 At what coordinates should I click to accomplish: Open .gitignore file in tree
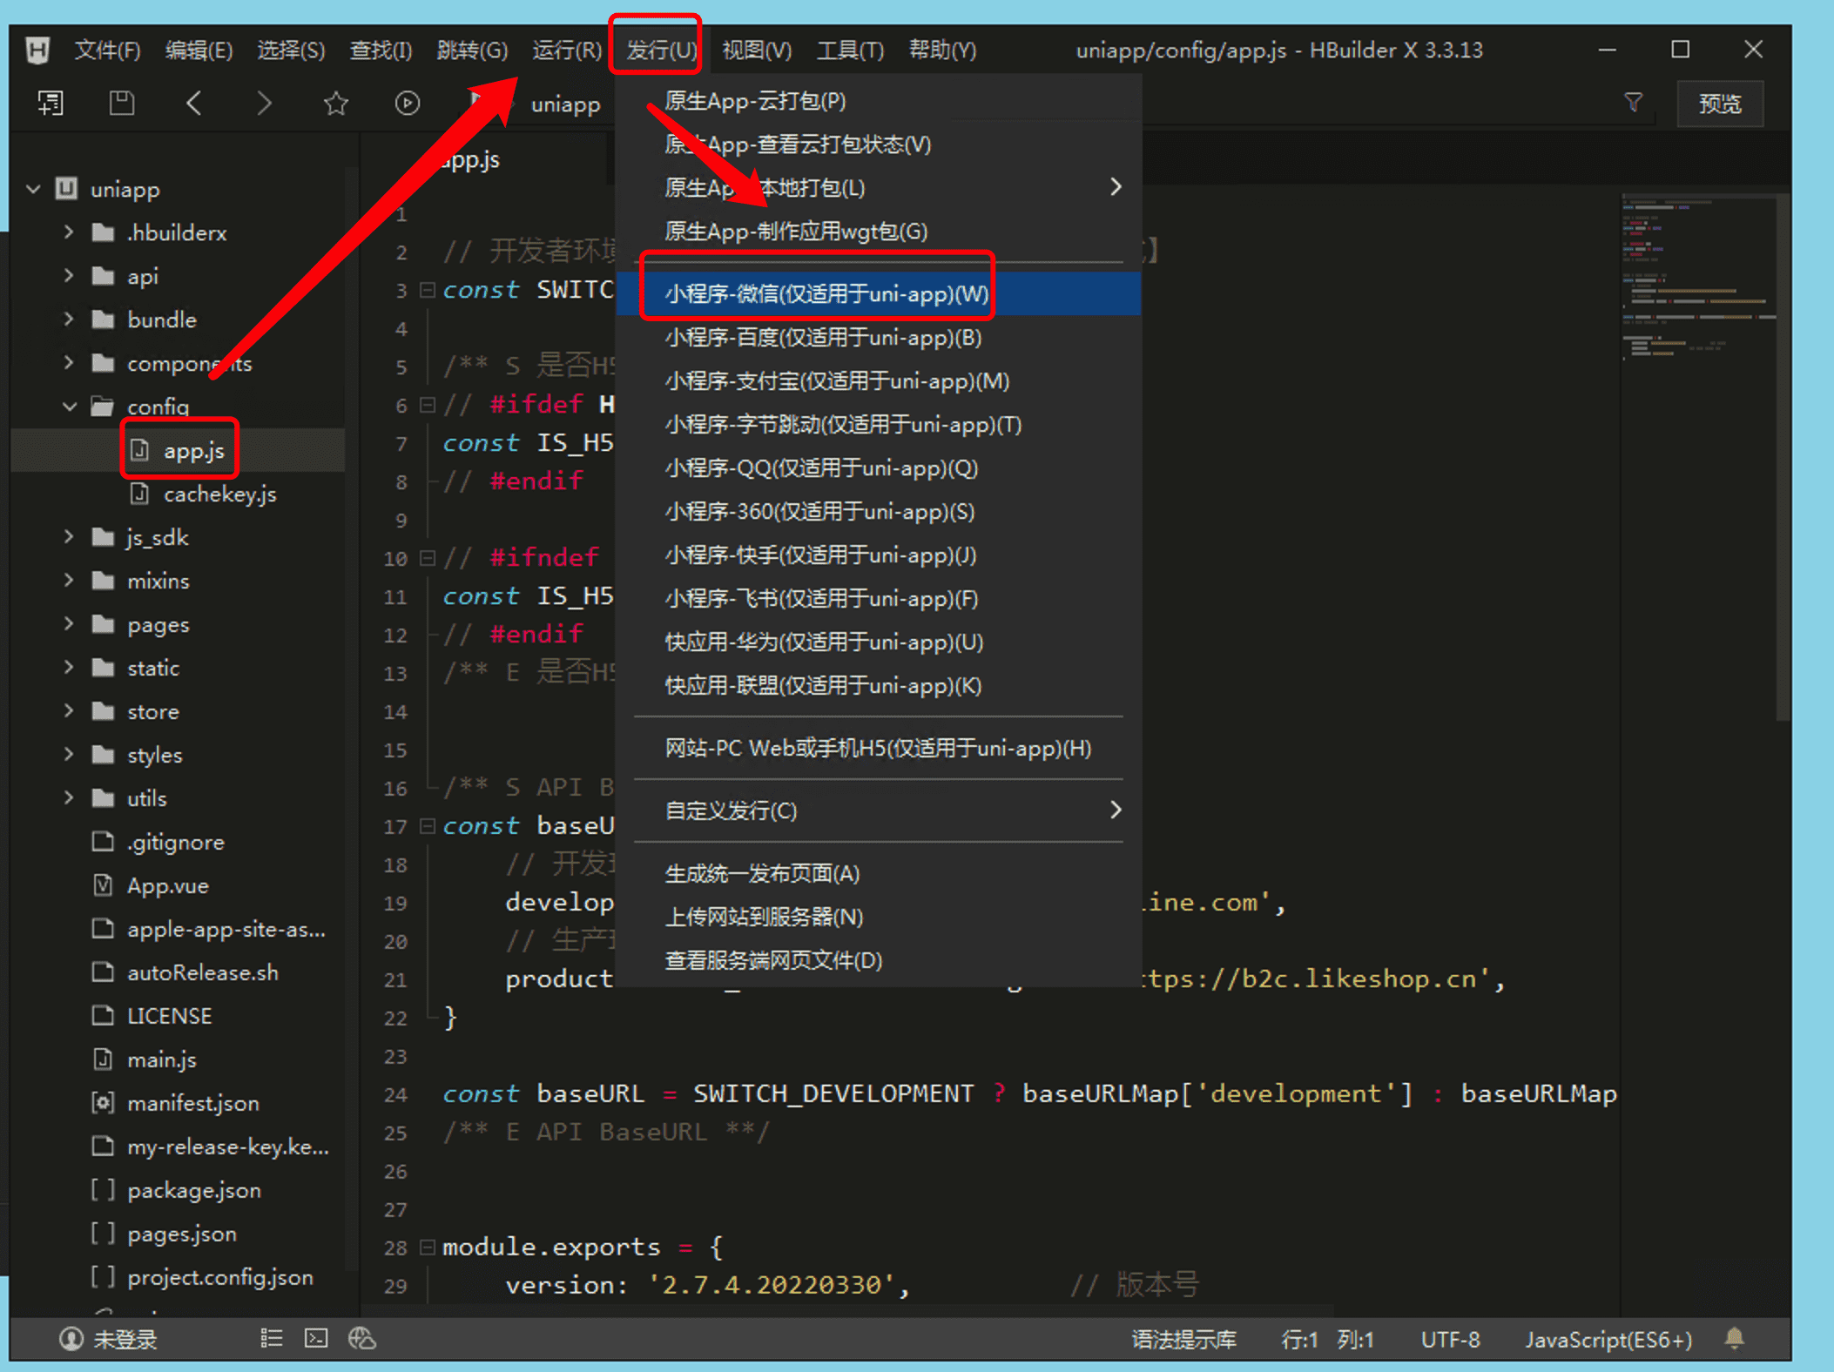[175, 842]
